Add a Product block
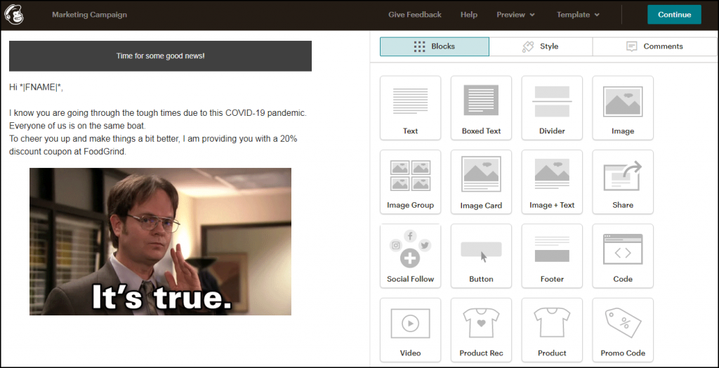Viewport: 719px width, 368px height. coord(552,330)
